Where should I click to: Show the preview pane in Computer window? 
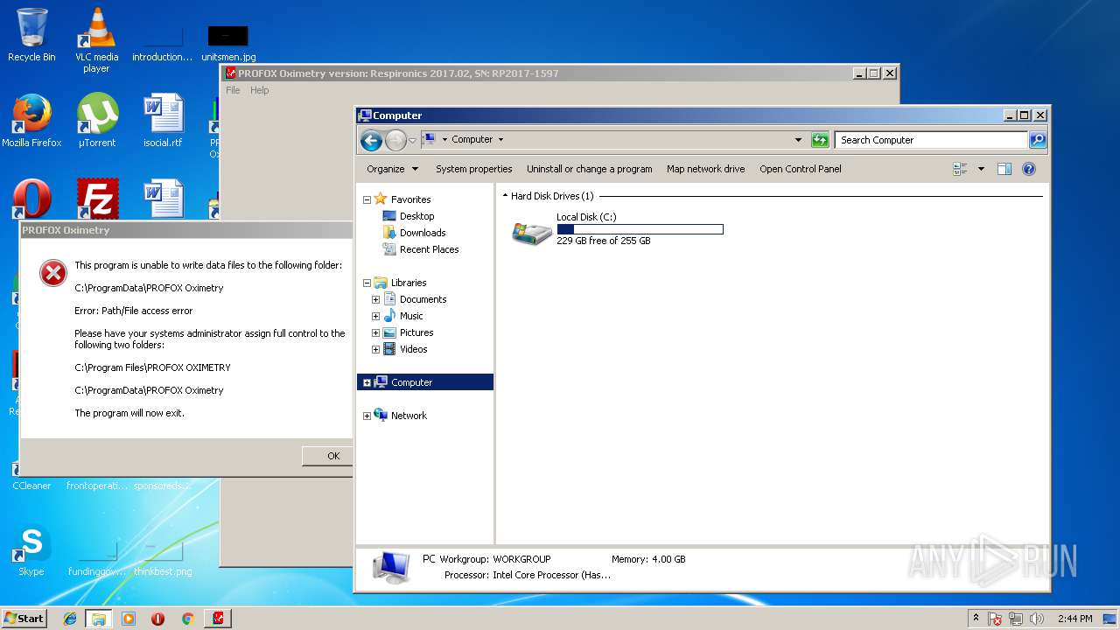pyautogui.click(x=1004, y=169)
